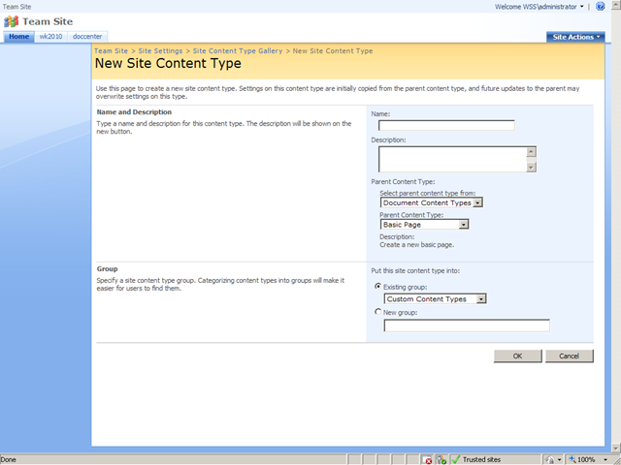
Task: Click the Team Site logo icon
Action: tap(11, 21)
